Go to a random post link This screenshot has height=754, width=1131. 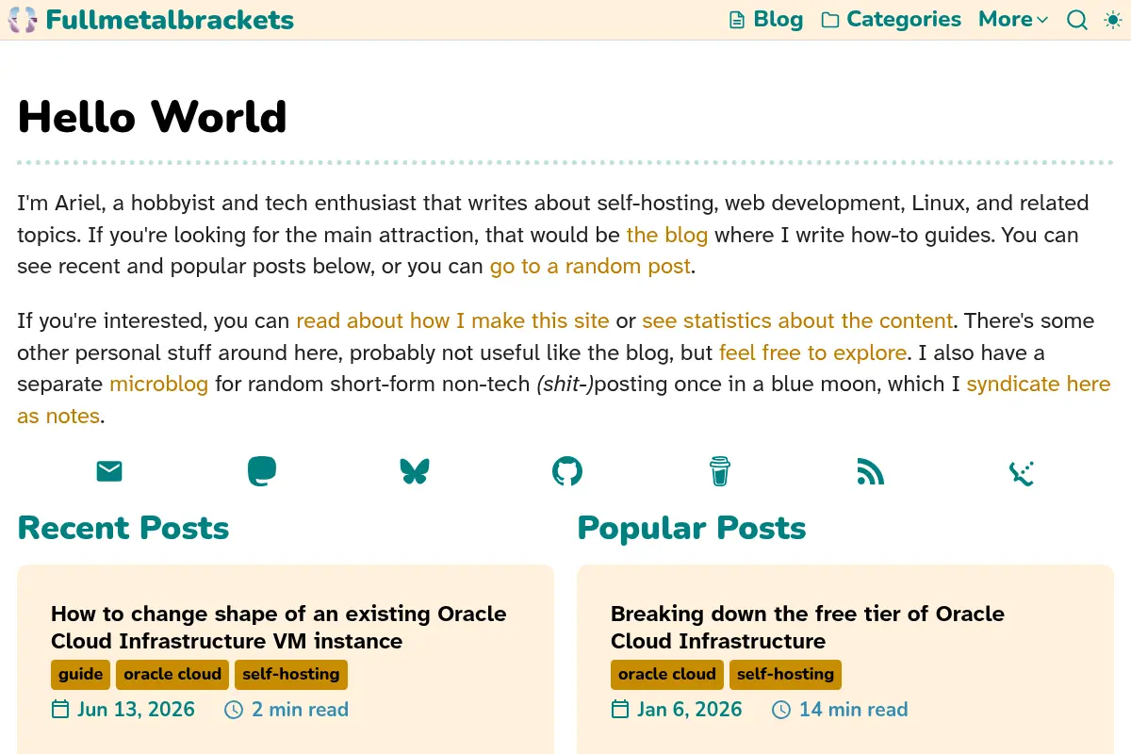click(590, 267)
